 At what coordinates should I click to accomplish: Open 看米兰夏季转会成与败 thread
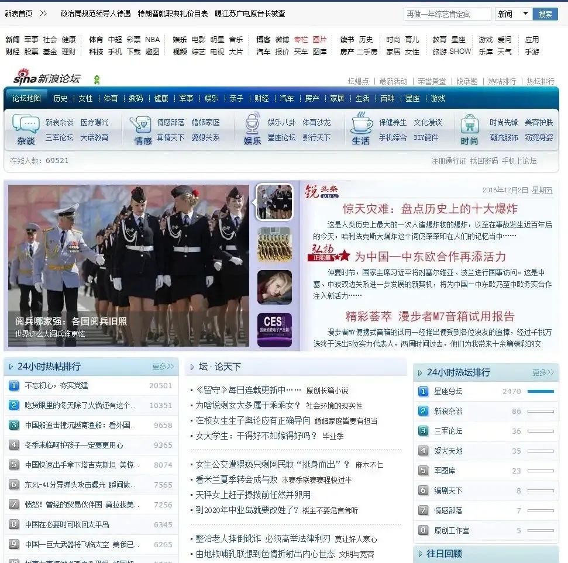(x=236, y=480)
